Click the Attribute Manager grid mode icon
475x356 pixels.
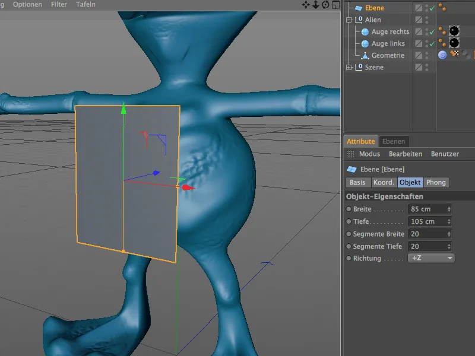(x=350, y=154)
